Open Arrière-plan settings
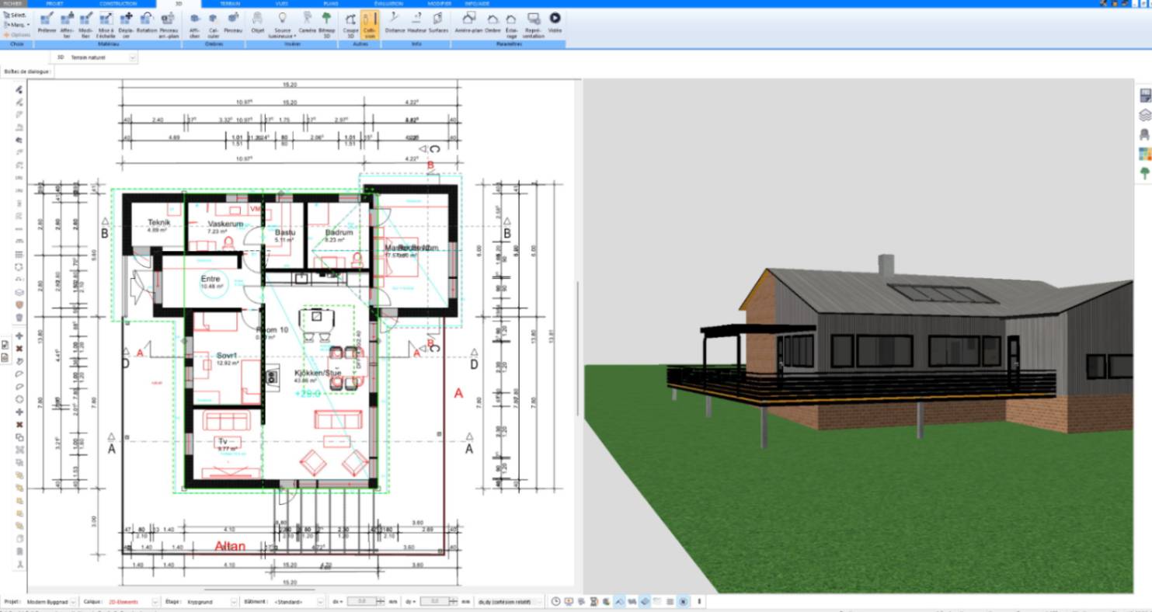Image resolution: width=1152 pixels, height=612 pixels. click(x=468, y=23)
